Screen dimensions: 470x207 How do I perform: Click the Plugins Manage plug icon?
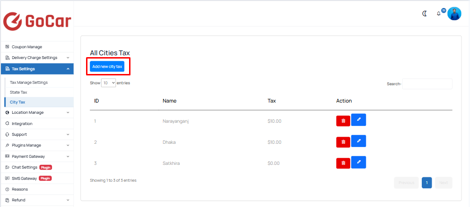tap(7, 145)
